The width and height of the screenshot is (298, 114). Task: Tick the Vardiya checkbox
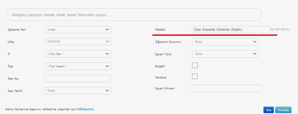tap(195, 76)
